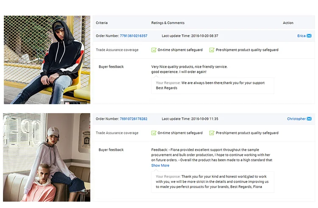318x208 pixels.
Task: Open the two-model pink hoodie photo
Action: pyautogui.click(x=47, y=157)
